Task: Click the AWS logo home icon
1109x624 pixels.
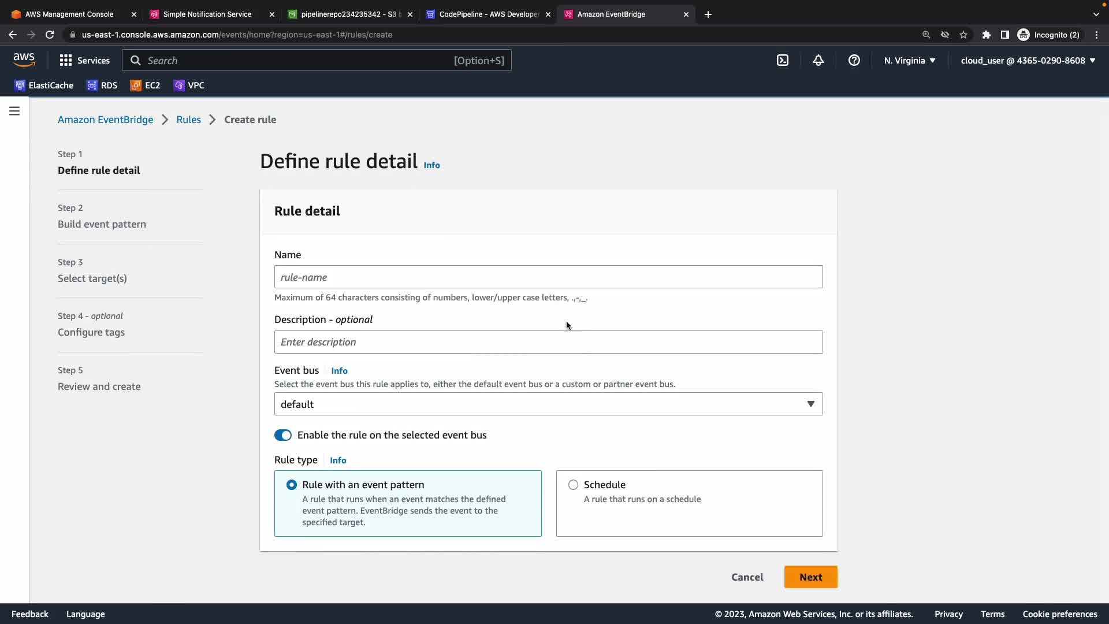Action: coord(24,60)
